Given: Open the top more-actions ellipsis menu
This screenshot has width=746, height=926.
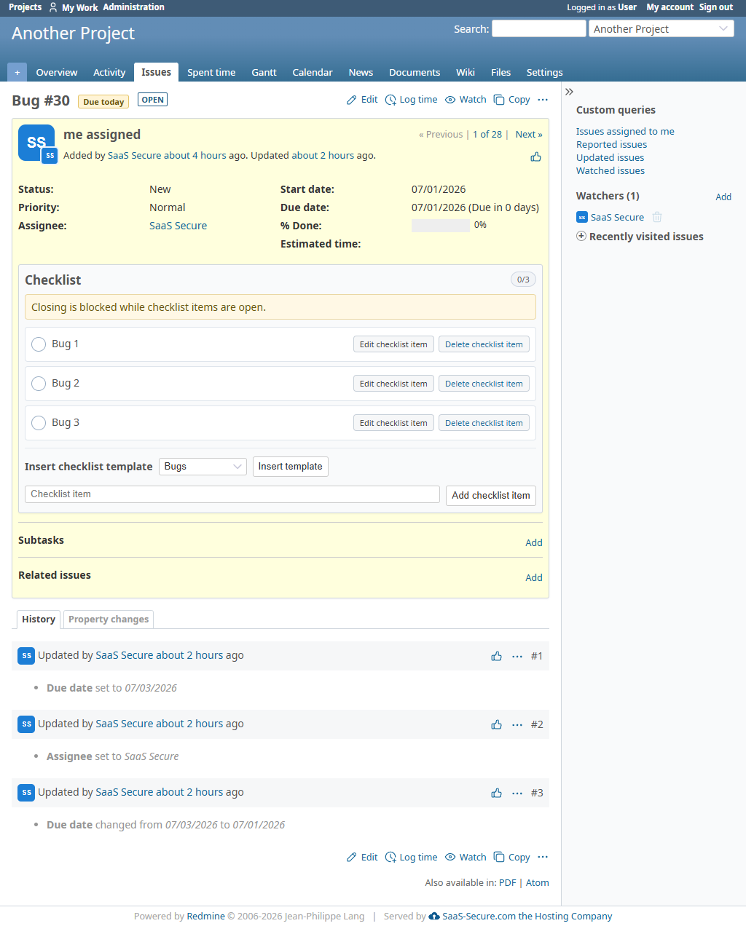Looking at the screenshot, I should (x=543, y=100).
